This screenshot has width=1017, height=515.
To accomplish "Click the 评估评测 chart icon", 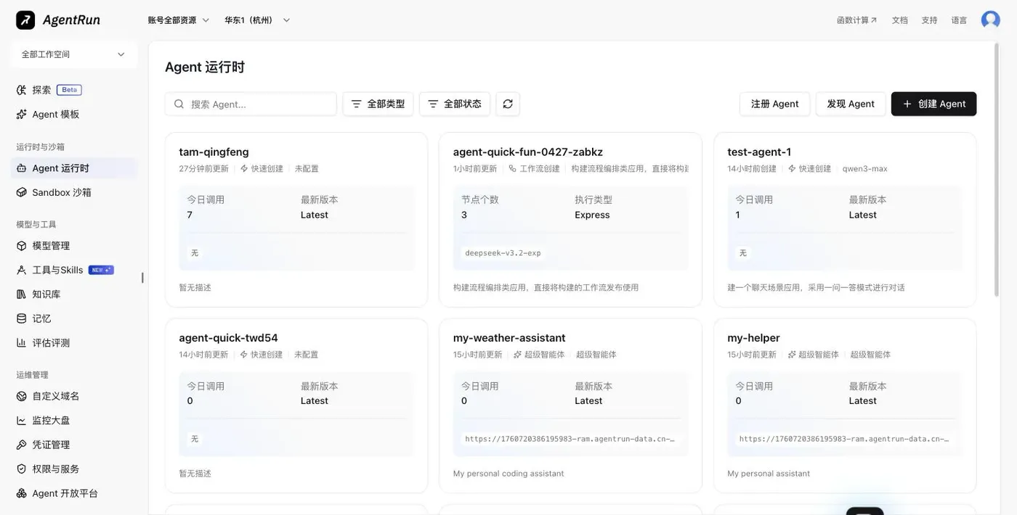I will [x=22, y=342].
